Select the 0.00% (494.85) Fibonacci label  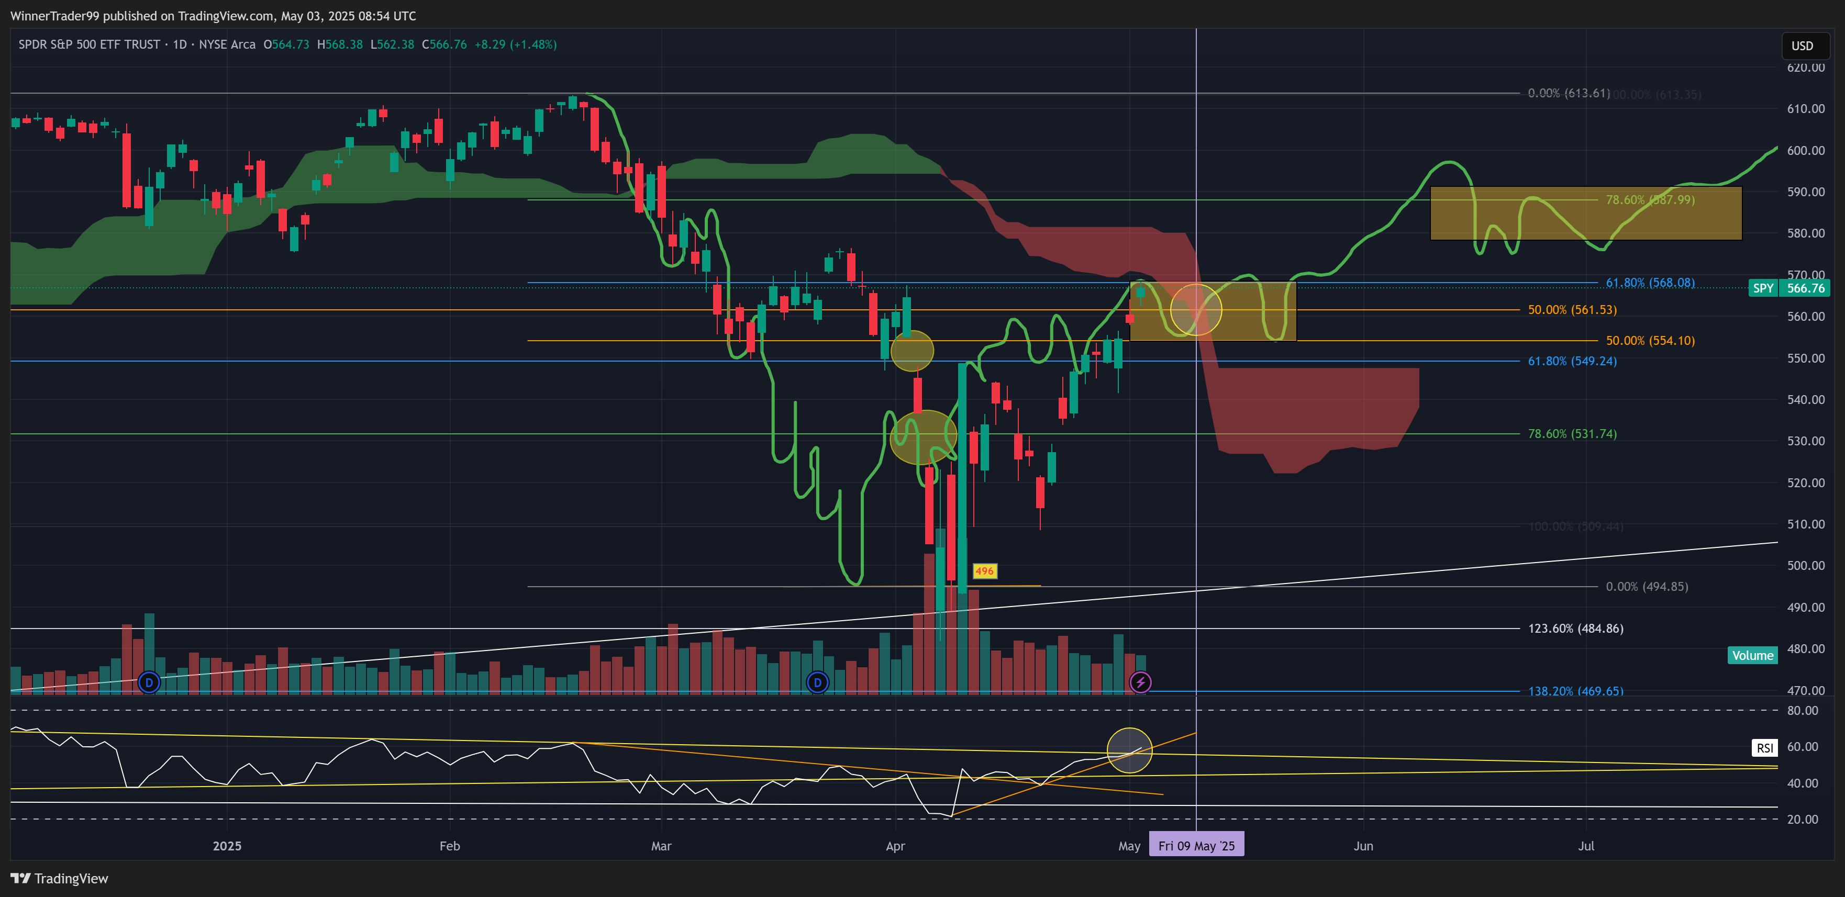click(x=1647, y=586)
